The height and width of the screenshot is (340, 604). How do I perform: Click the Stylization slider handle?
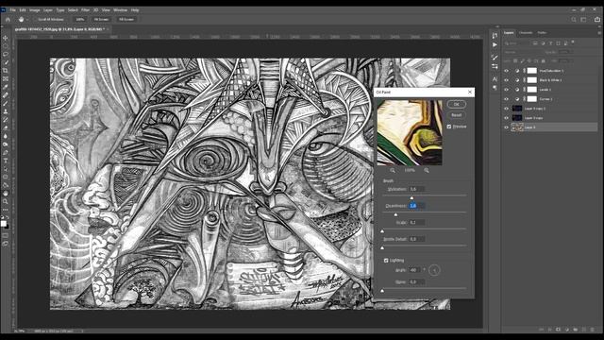pos(411,198)
